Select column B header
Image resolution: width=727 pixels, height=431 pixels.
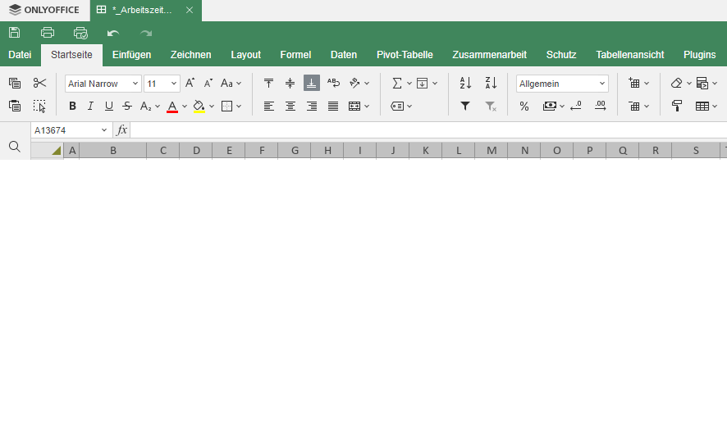113,151
